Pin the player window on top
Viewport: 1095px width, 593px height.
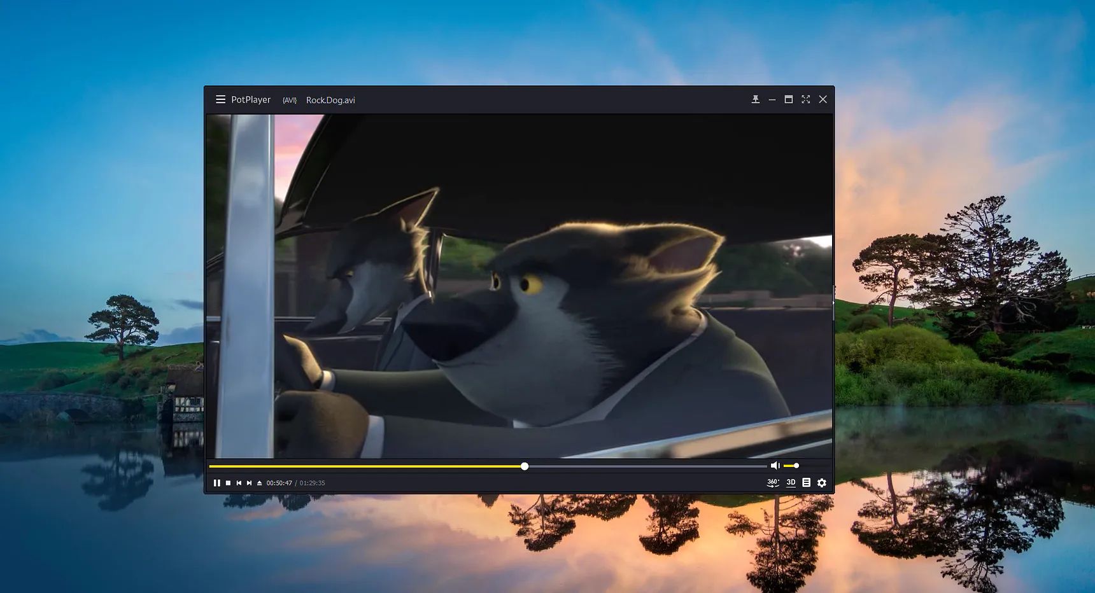755,99
